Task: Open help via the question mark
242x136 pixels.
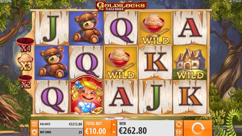Action: 234,1
